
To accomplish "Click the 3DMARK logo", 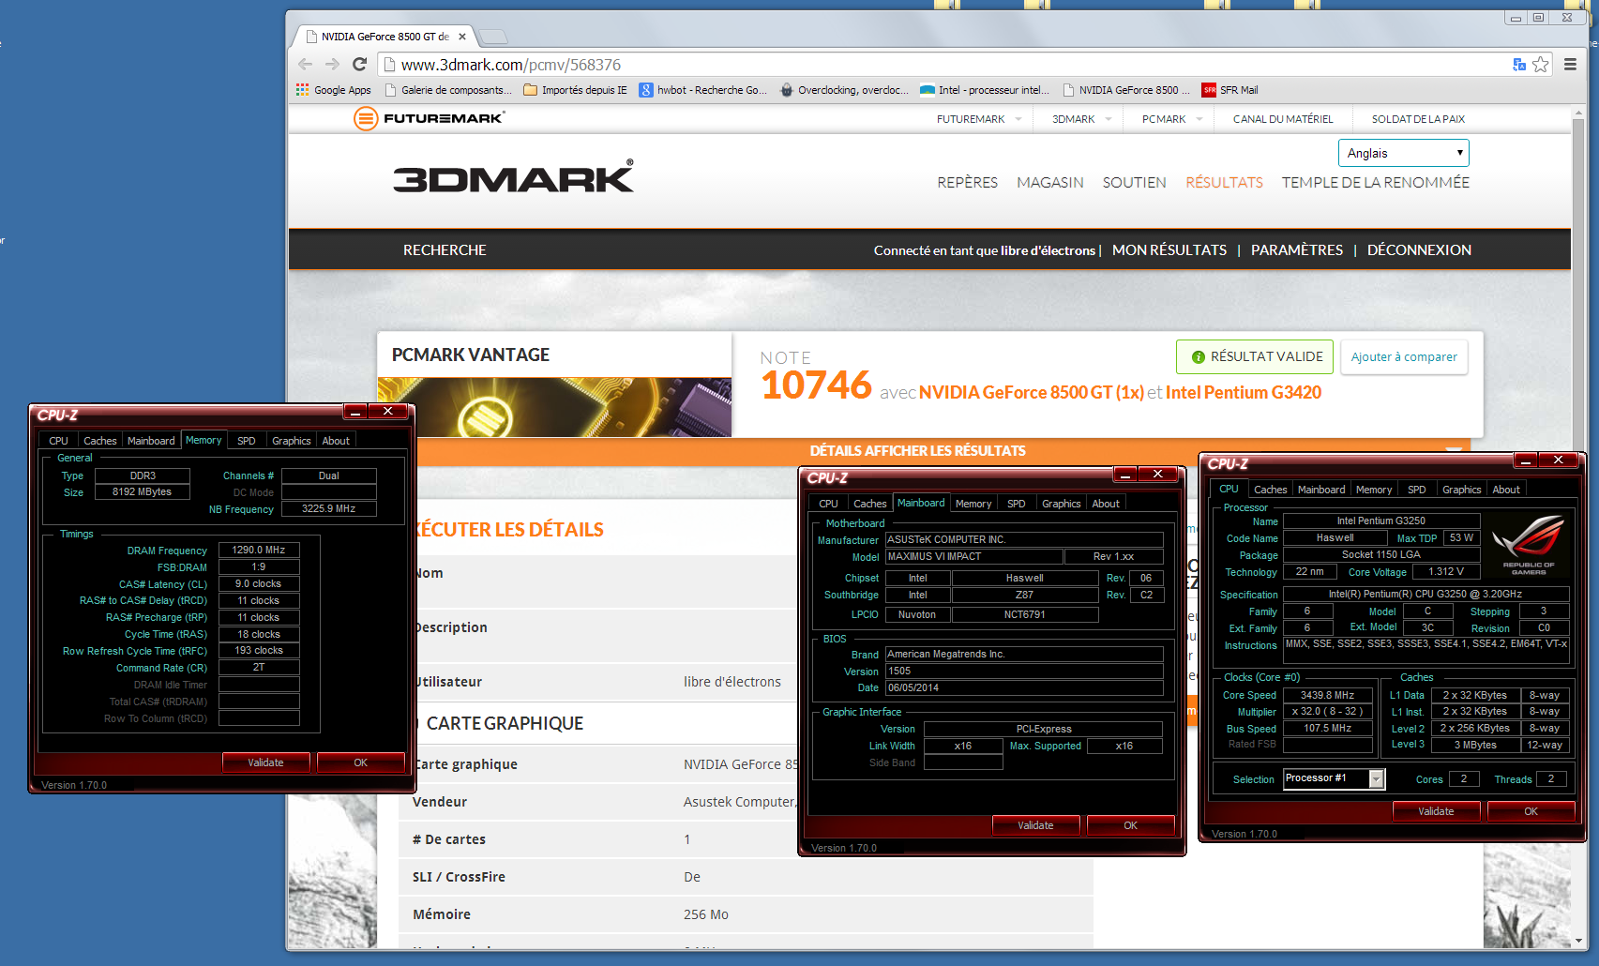I will point(513,176).
